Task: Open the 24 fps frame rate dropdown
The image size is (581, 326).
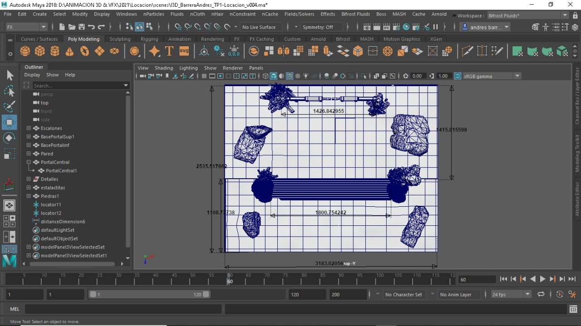Action: pyautogui.click(x=511, y=294)
